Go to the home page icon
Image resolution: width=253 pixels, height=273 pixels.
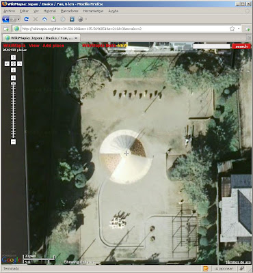click(44, 19)
